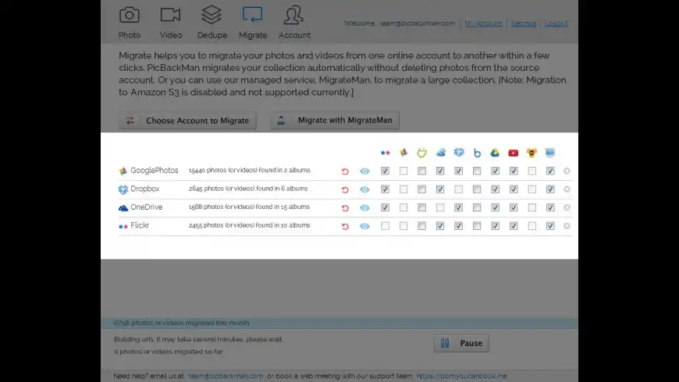679x382 pixels.
Task: Click the Dropbox account name
Action: (x=144, y=189)
